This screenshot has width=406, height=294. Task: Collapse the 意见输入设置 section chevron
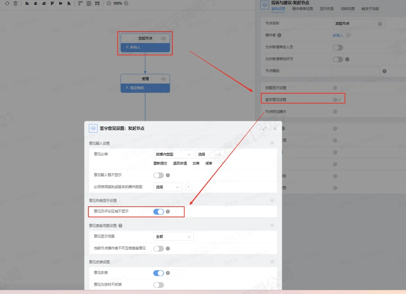(272, 143)
